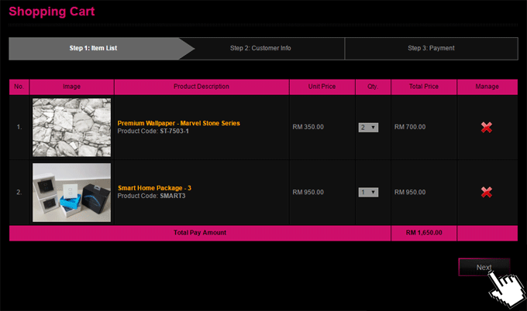Click the Qty. column header
The width and height of the screenshot is (527, 311).
pos(373,87)
